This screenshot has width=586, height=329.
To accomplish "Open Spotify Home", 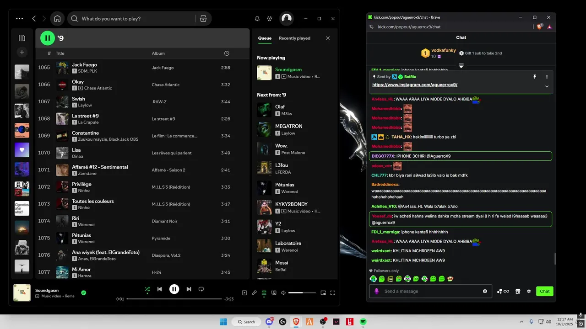I will point(57,19).
